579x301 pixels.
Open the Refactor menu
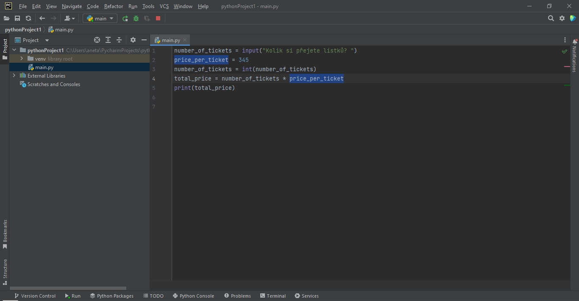(x=113, y=6)
